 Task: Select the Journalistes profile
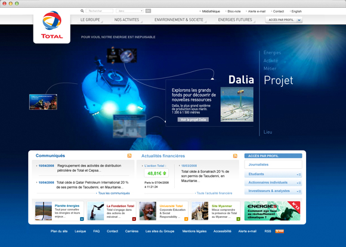[x=273, y=164]
